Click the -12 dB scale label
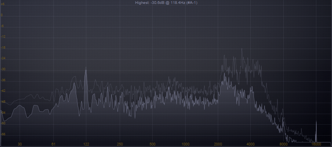Screen dimensions: 332x147 click(x=3, y=37)
